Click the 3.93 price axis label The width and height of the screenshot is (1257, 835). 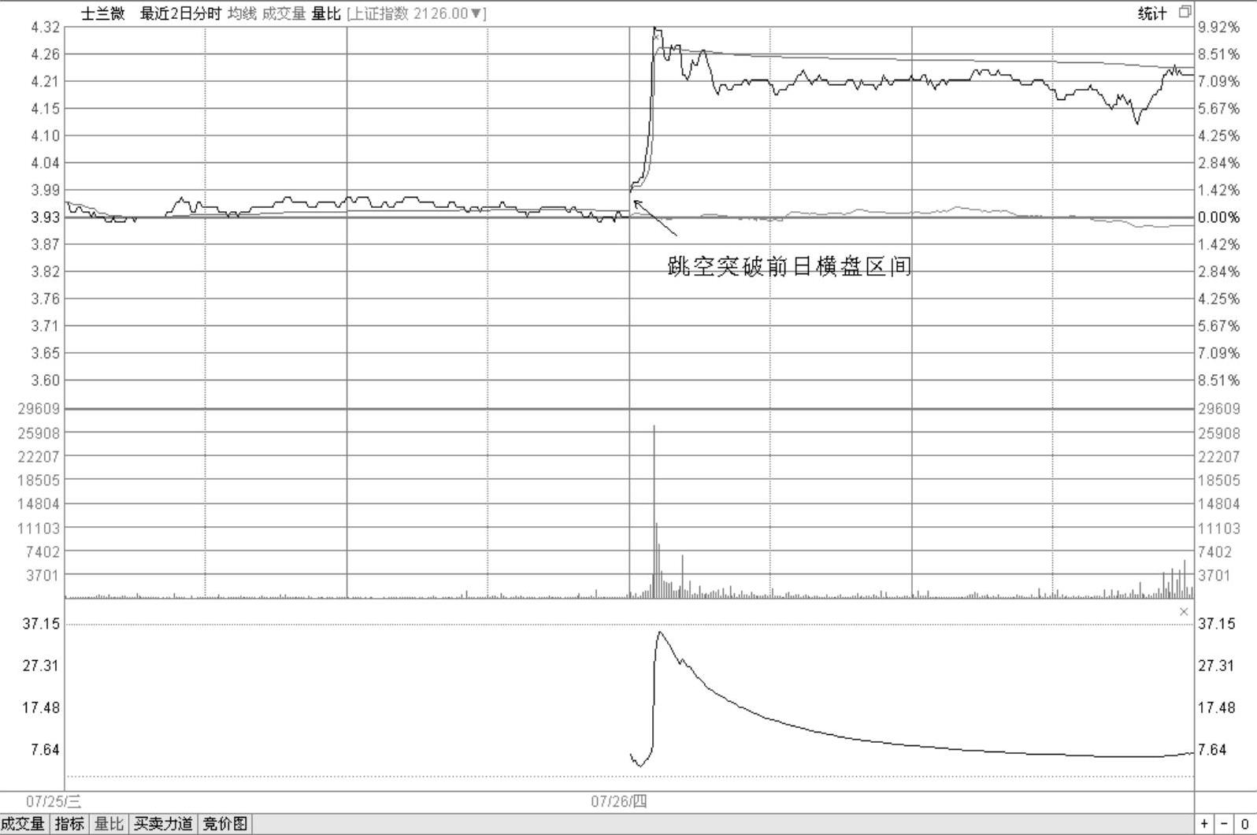coord(45,217)
